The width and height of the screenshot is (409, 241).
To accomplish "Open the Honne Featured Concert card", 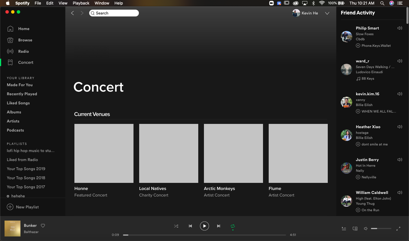I will click(x=104, y=161).
